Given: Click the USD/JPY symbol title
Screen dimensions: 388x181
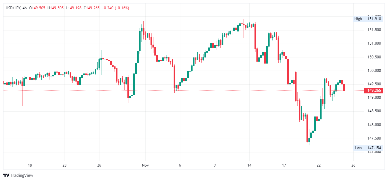Looking at the screenshot, I should click(x=13, y=8).
